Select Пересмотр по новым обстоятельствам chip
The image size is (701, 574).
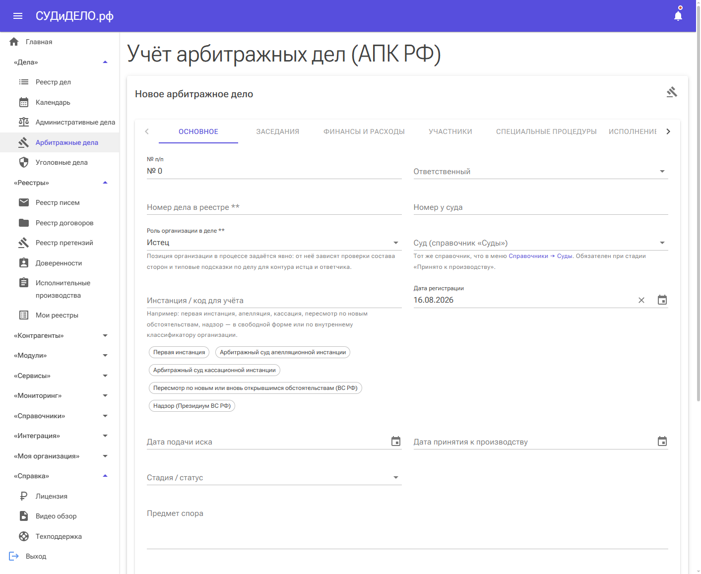(x=255, y=388)
